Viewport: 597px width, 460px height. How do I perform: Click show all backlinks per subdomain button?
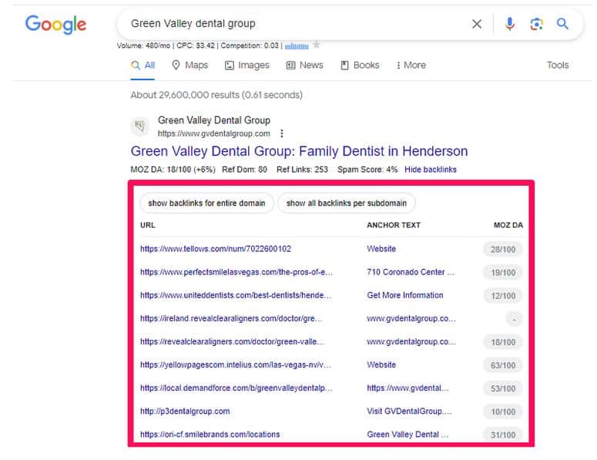pyautogui.click(x=347, y=203)
